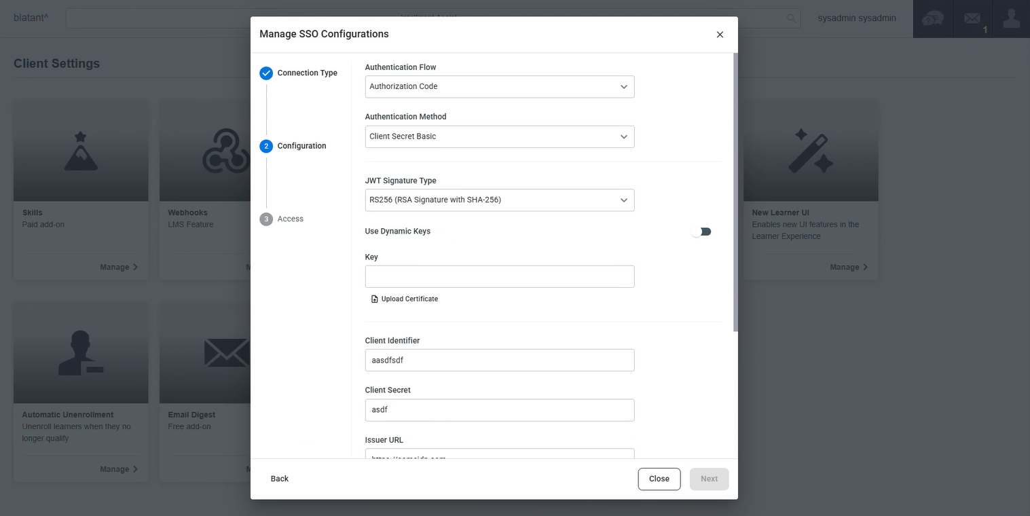Click the Automatic Unenrollment person icon
1030x516 pixels.
point(81,353)
